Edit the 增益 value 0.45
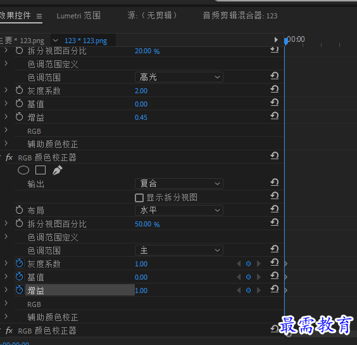Screen dimensions: 357x345 pyautogui.click(x=141, y=117)
